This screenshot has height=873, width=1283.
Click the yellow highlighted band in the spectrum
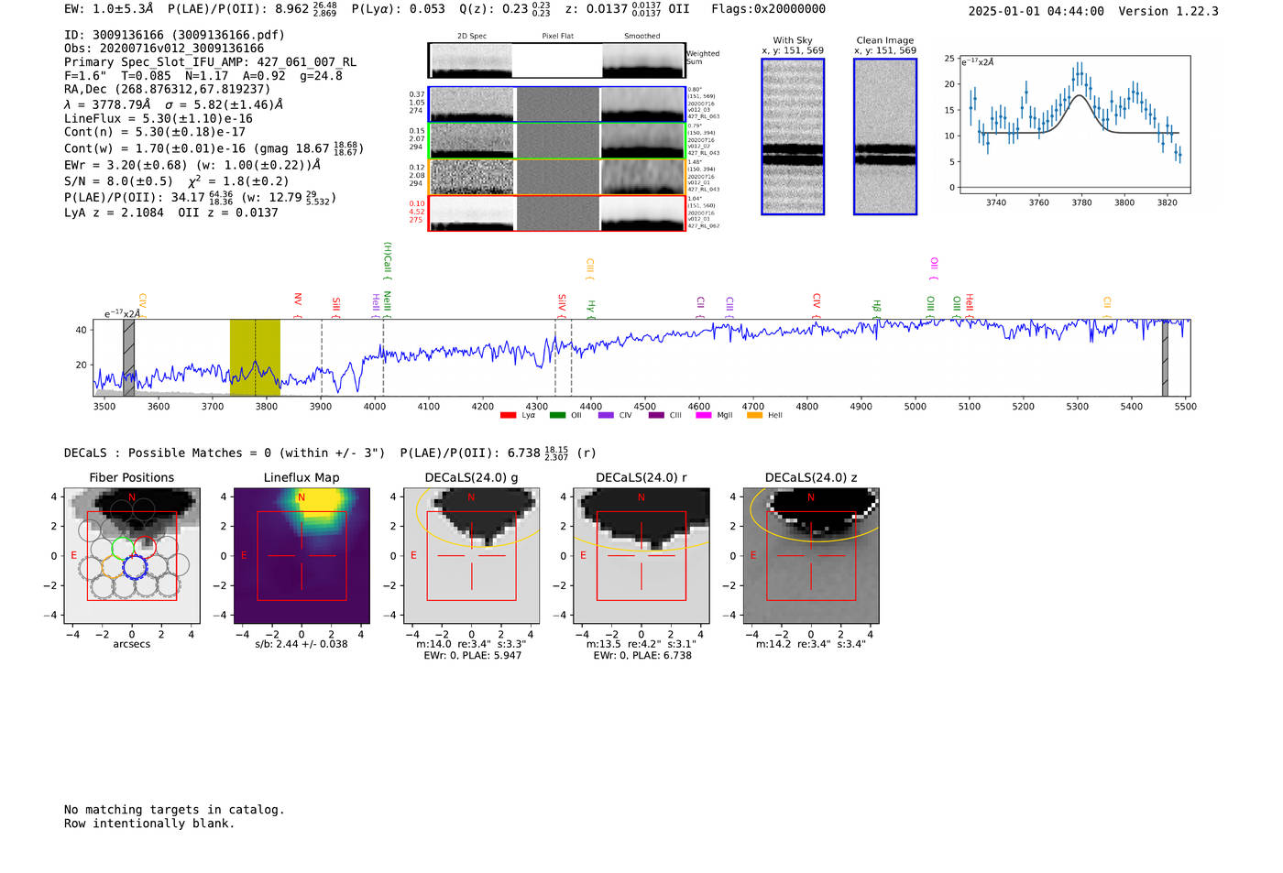pyautogui.click(x=255, y=357)
